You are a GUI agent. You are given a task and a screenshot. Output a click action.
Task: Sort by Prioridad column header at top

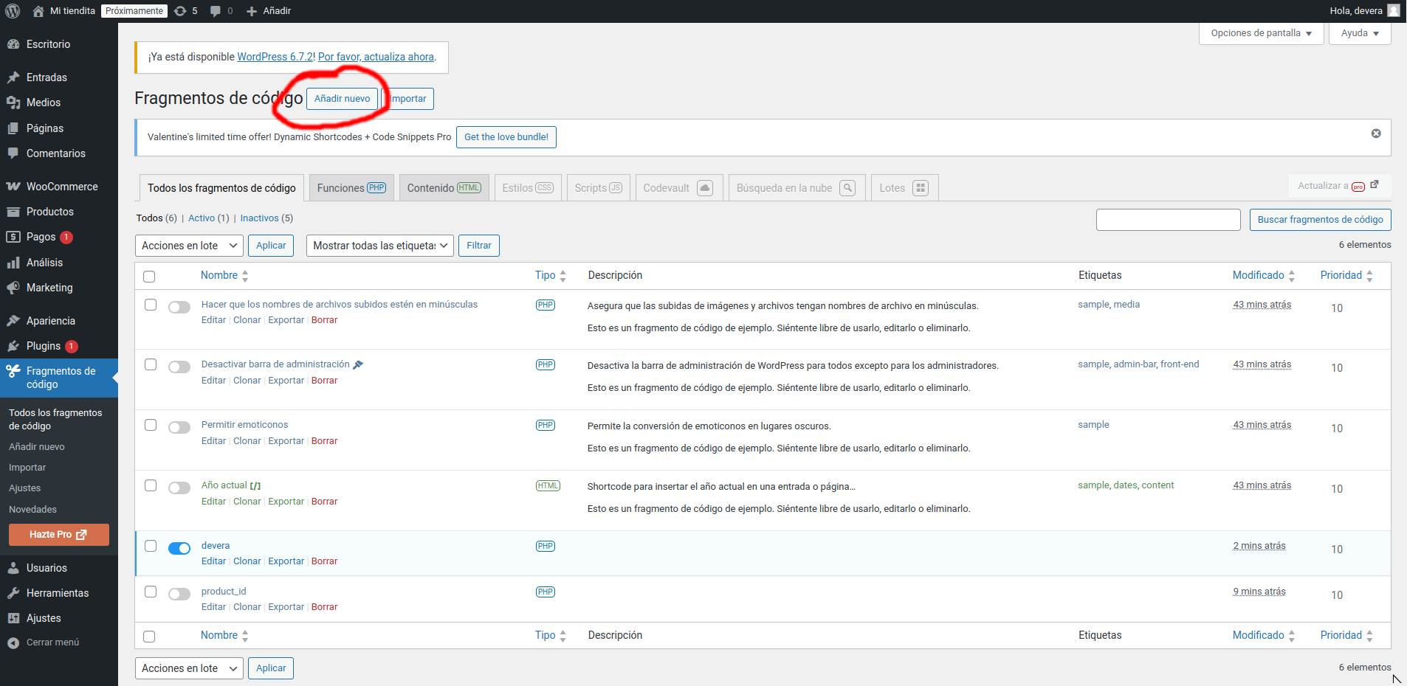click(x=1346, y=275)
